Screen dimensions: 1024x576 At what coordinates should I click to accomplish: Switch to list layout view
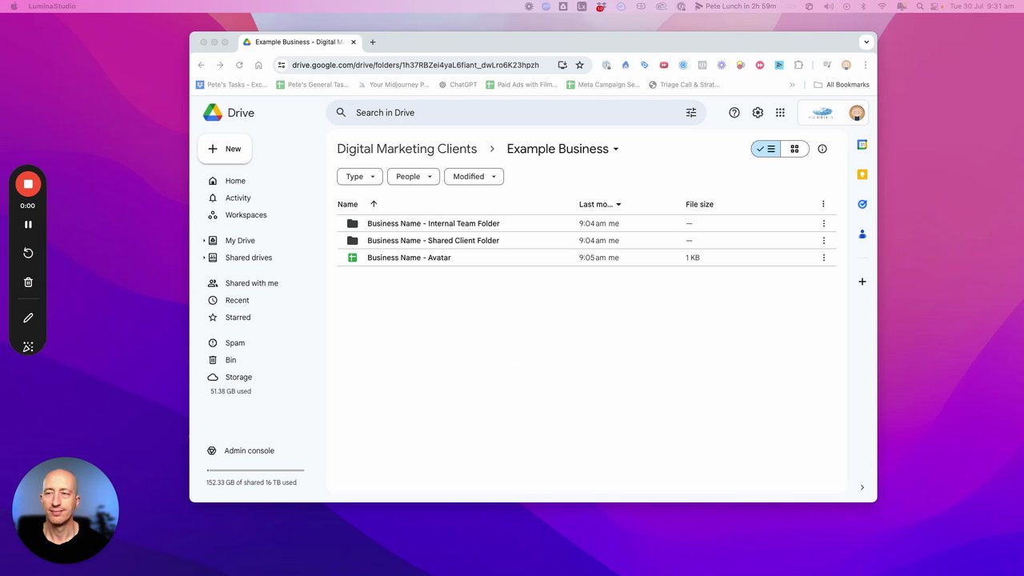pyautogui.click(x=766, y=149)
